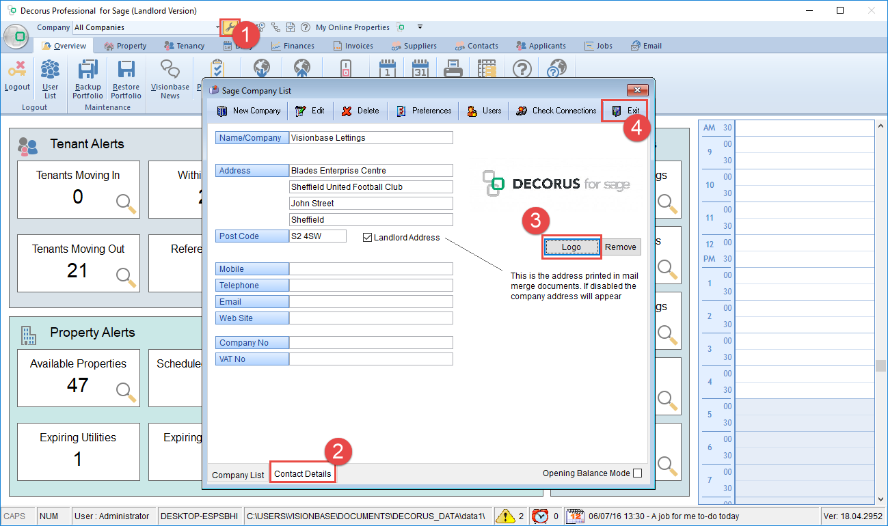Click the Blades Enterprise Centre address field
The height and width of the screenshot is (526, 888).
tap(371, 171)
